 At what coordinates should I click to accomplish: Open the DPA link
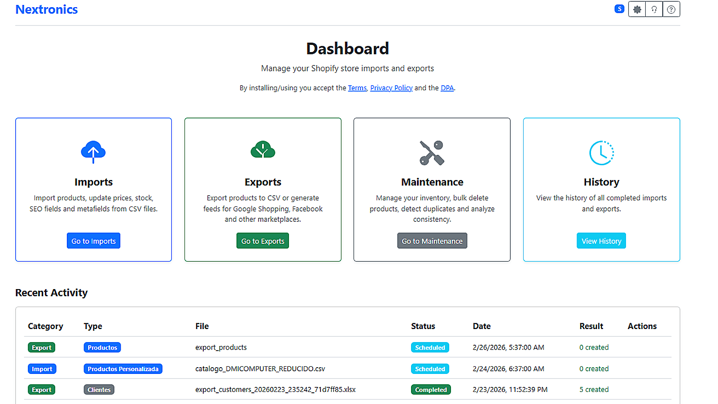(447, 88)
